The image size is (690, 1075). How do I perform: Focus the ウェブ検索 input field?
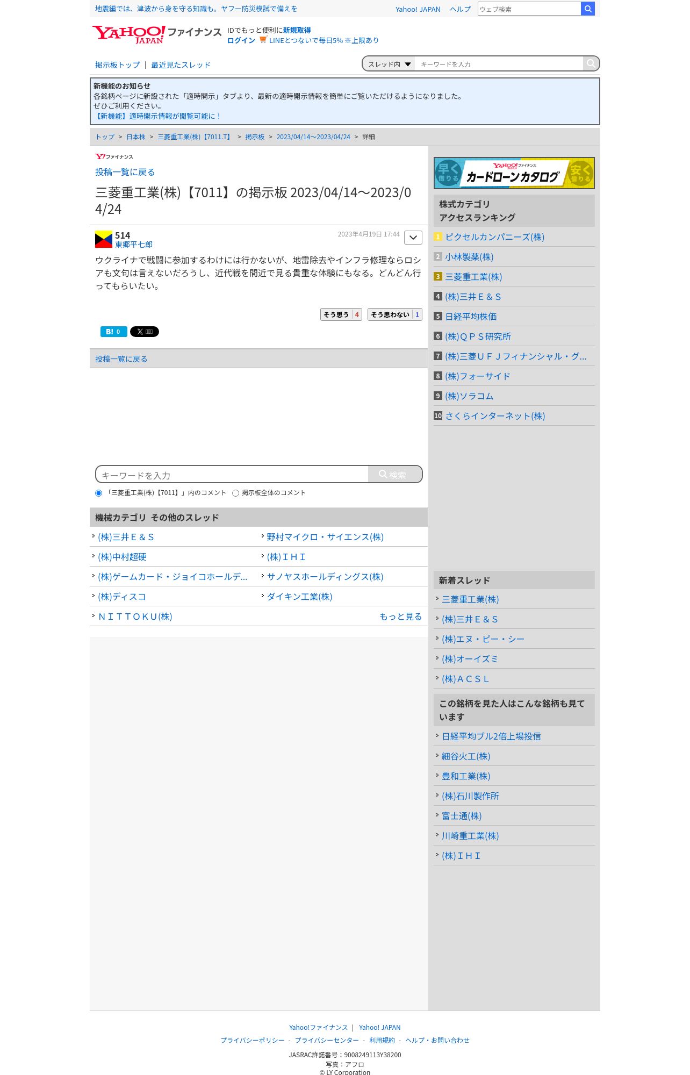pyautogui.click(x=529, y=9)
